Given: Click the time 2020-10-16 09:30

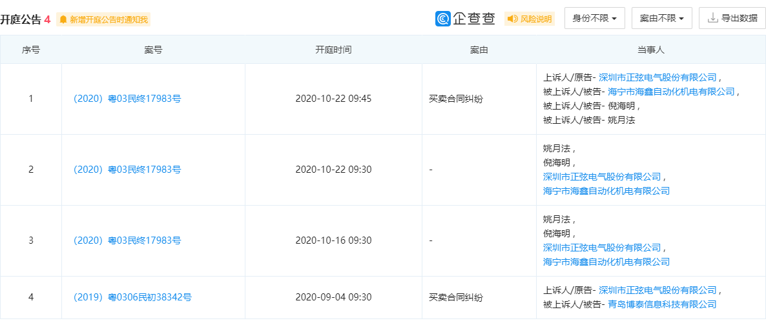Looking at the screenshot, I should 334,240.
